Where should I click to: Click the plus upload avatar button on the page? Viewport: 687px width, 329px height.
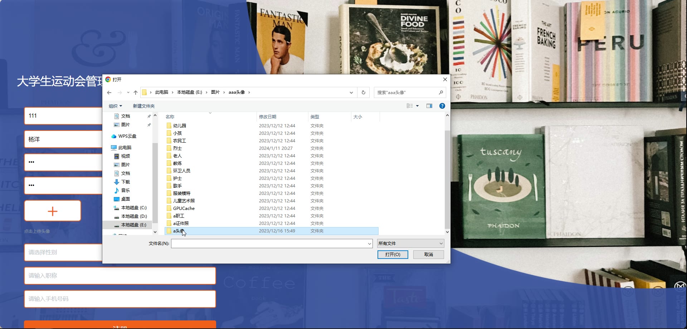[x=53, y=211]
